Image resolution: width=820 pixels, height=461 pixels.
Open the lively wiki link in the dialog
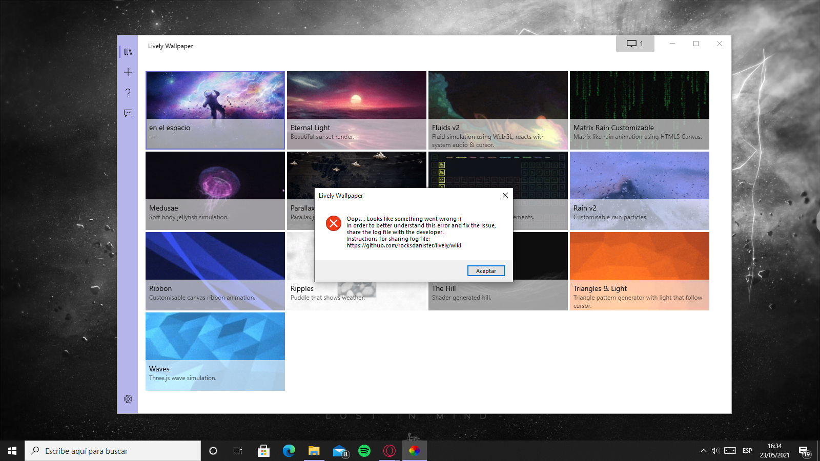point(404,245)
